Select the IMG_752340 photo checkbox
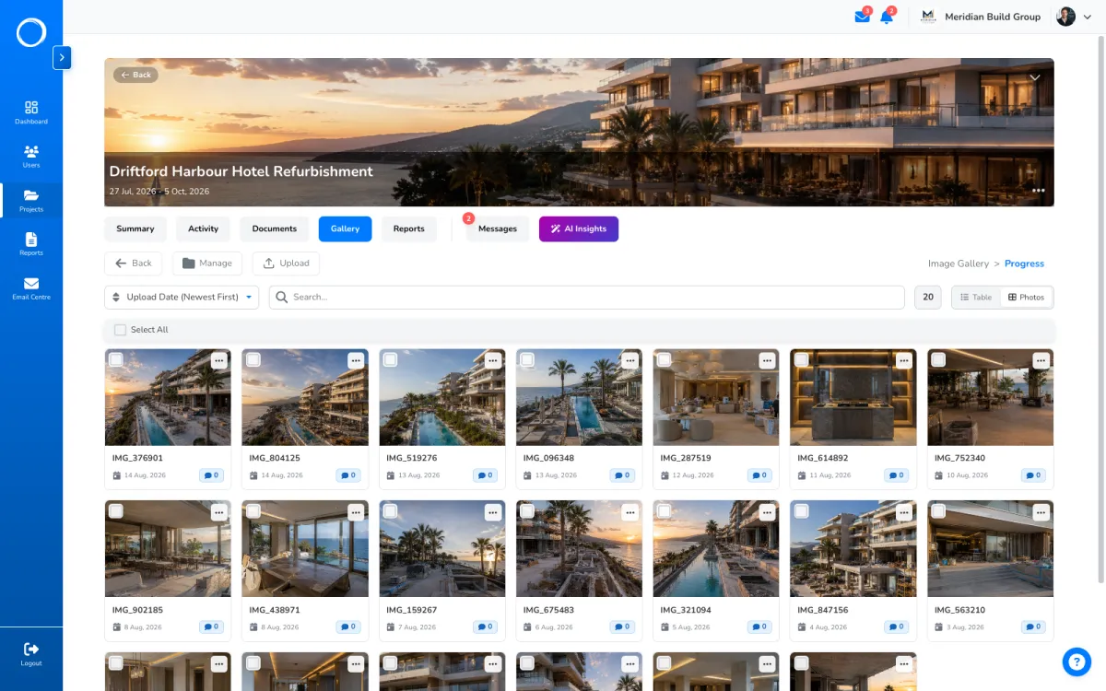 [938, 359]
